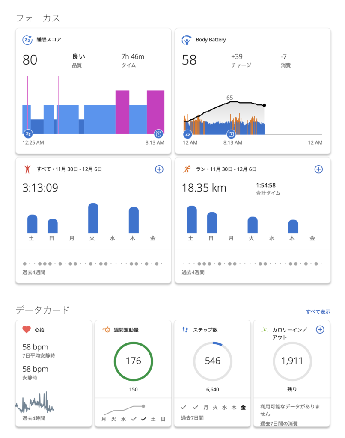Click the plus icon on the run card
345x438 pixels.
click(318, 169)
